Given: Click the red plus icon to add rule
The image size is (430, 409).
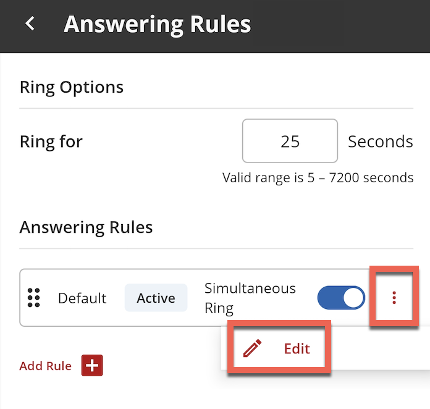Looking at the screenshot, I should [92, 365].
